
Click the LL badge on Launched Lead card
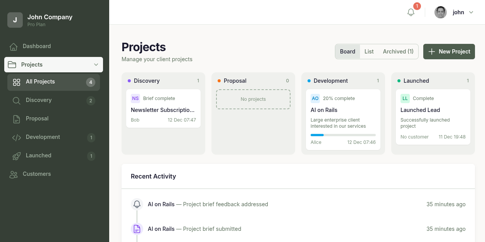[x=405, y=98]
